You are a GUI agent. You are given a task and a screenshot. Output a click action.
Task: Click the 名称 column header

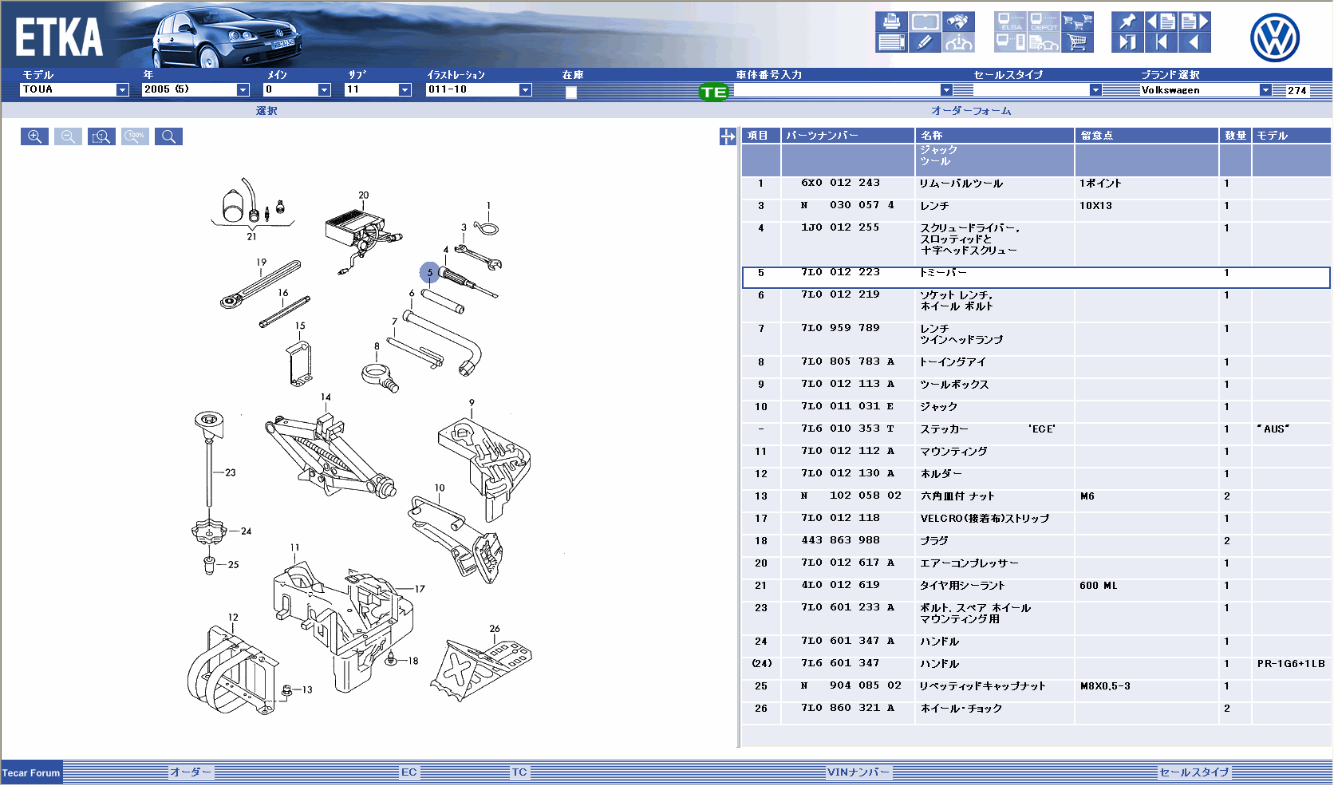coord(994,136)
